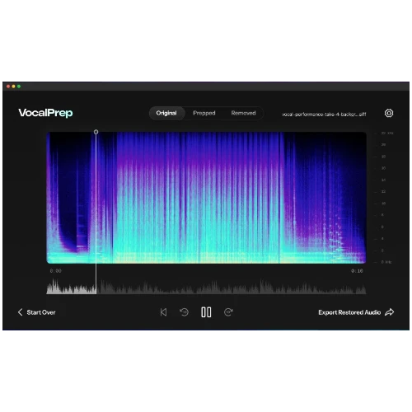Open the settings gear icon
Image resolution: width=412 pixels, height=412 pixels.
click(x=389, y=113)
